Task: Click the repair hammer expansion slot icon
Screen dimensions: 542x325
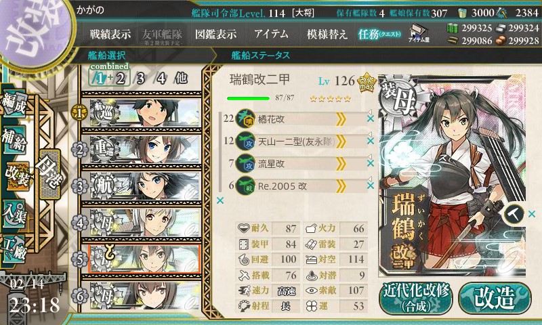Action: 514,214
